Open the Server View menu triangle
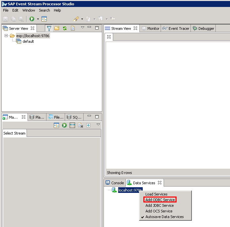 pos(83,28)
